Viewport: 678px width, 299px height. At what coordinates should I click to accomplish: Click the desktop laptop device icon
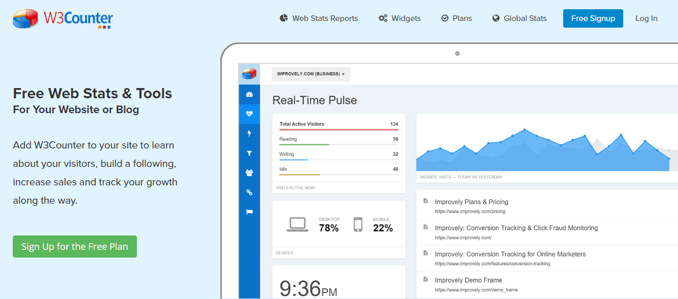[297, 224]
